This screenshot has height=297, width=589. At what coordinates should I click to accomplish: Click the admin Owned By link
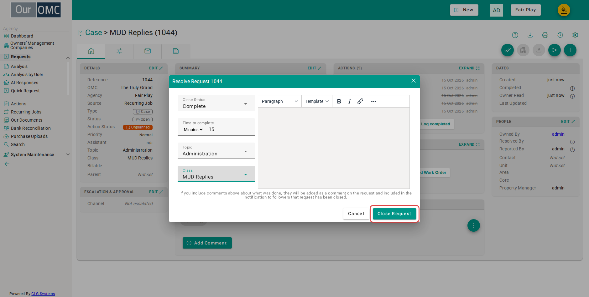point(558,134)
